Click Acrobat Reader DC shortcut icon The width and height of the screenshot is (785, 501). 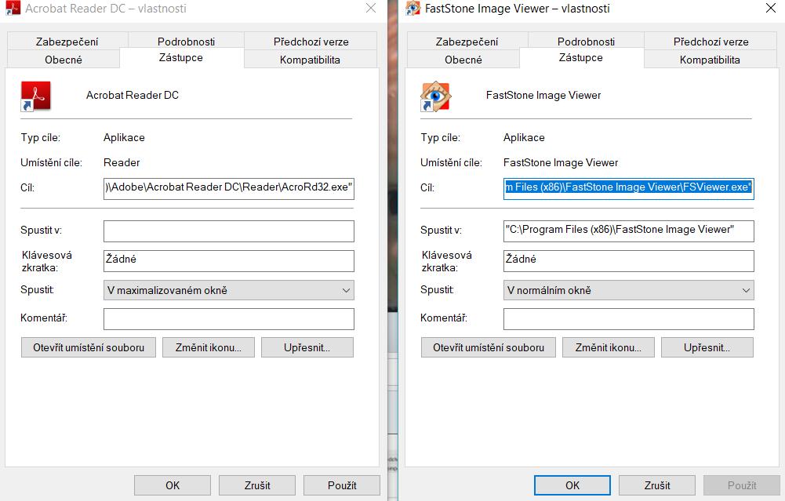pos(35,96)
